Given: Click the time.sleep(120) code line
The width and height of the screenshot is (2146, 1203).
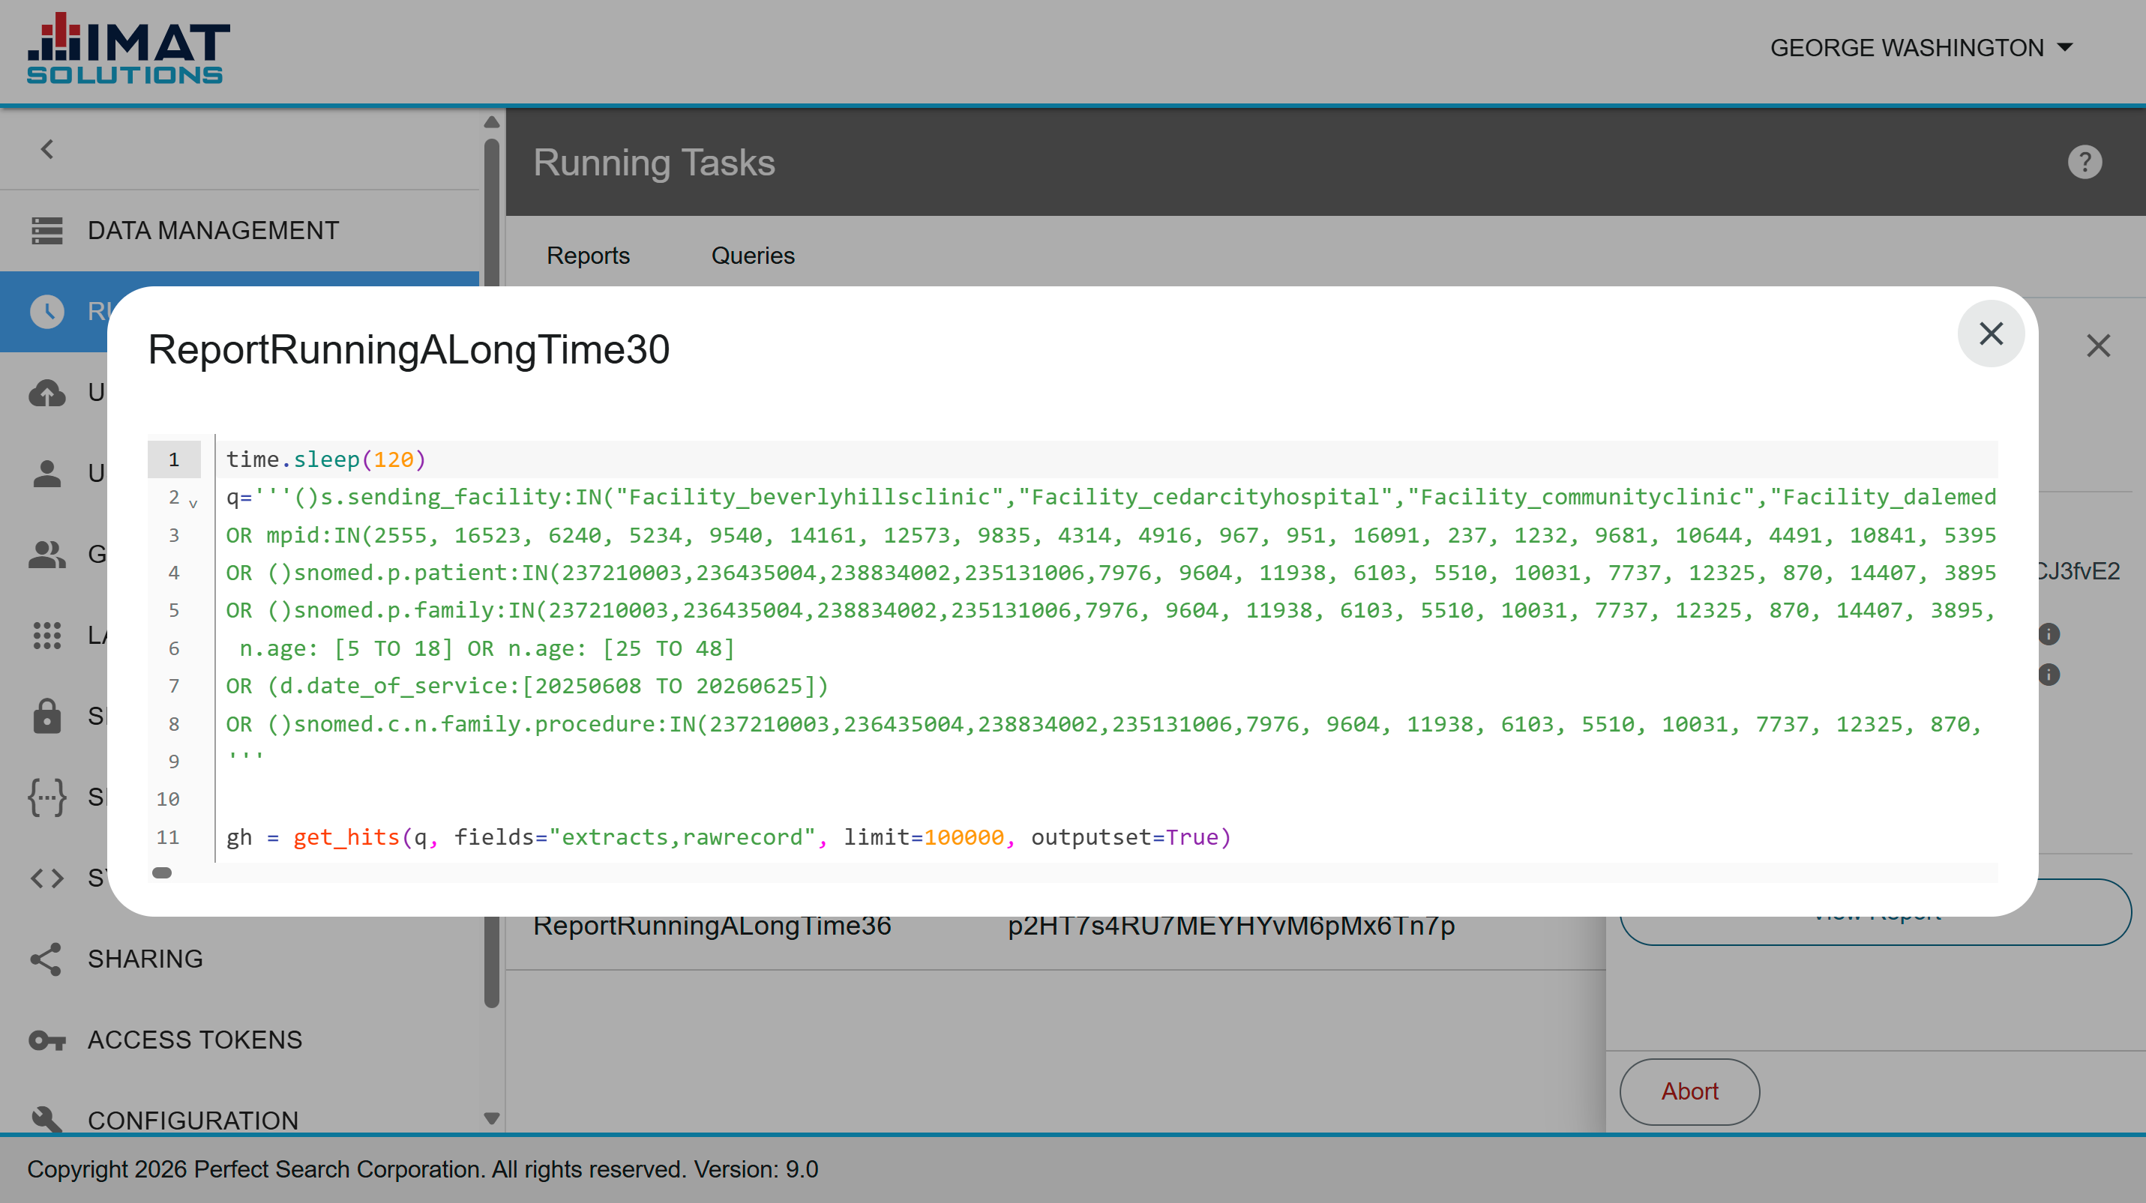Looking at the screenshot, I should 325,459.
